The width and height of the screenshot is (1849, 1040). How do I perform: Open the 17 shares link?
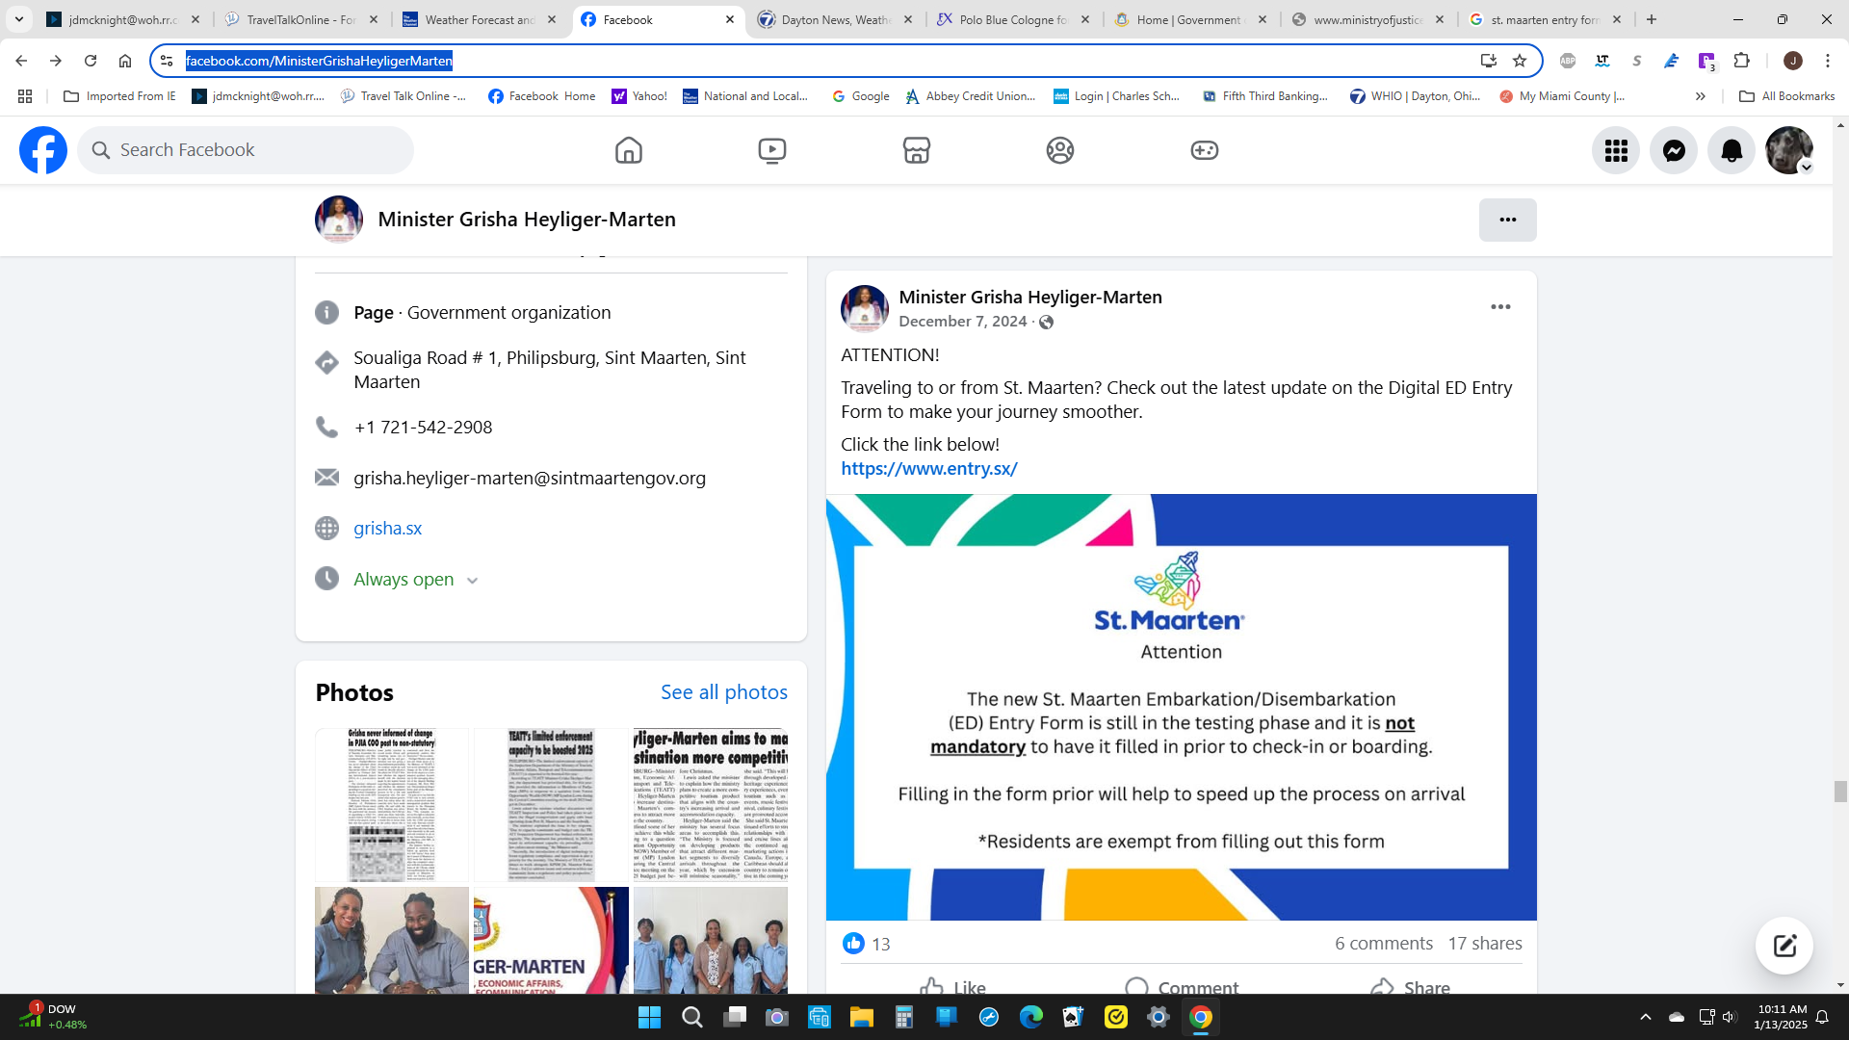(x=1485, y=944)
